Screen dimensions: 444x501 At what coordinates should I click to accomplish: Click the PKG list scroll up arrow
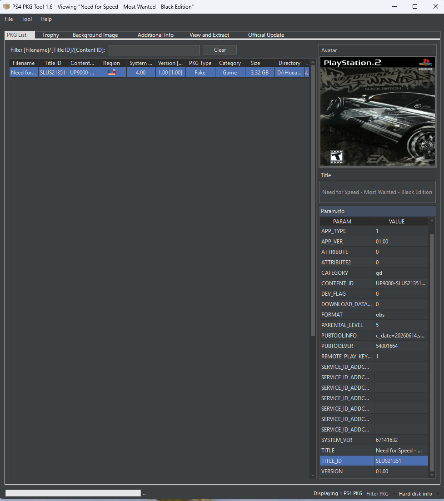pyautogui.click(x=313, y=62)
